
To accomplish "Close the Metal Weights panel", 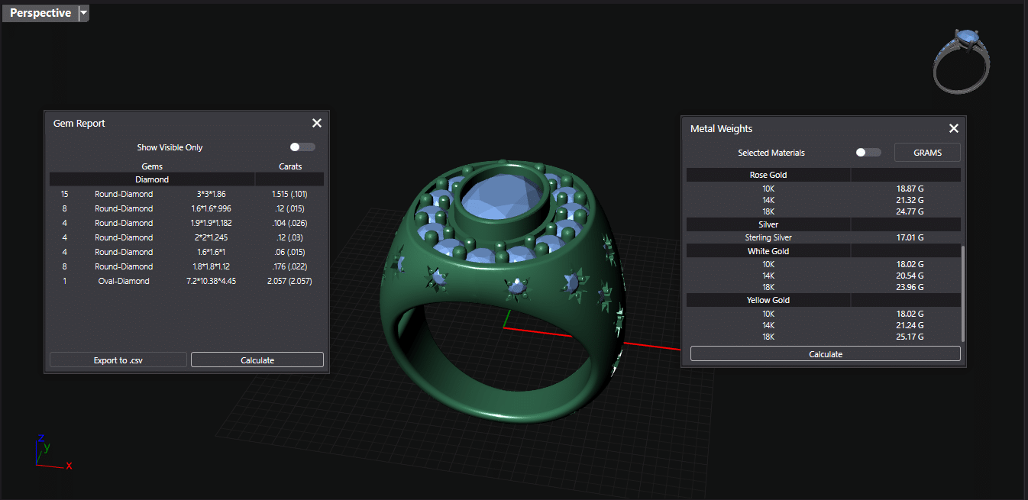I will coord(953,129).
